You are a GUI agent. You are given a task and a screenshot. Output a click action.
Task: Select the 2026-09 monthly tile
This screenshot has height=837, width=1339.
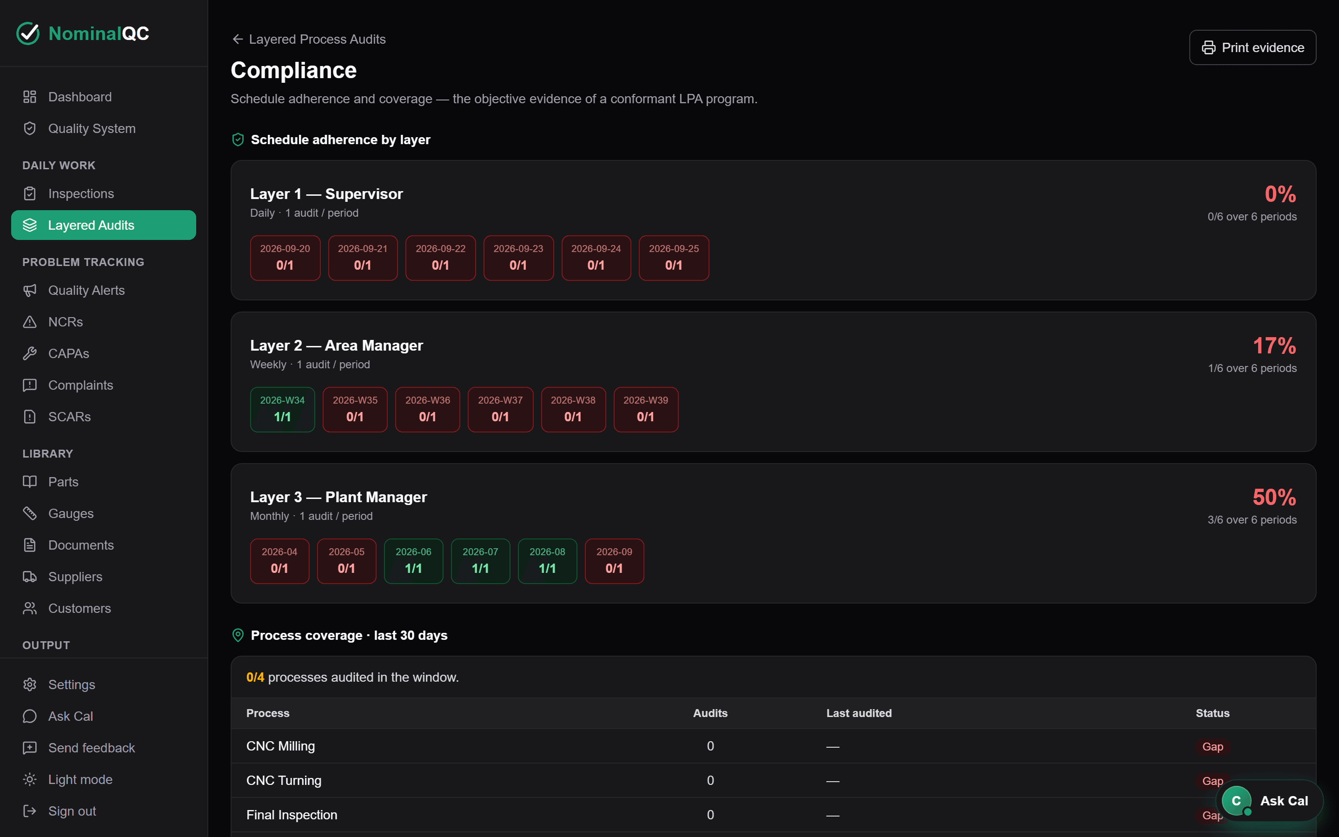click(x=614, y=561)
